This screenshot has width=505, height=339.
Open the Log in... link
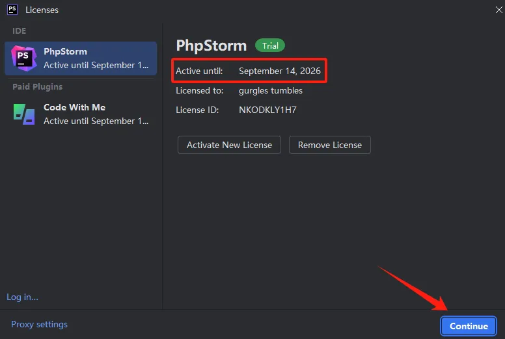(23, 297)
